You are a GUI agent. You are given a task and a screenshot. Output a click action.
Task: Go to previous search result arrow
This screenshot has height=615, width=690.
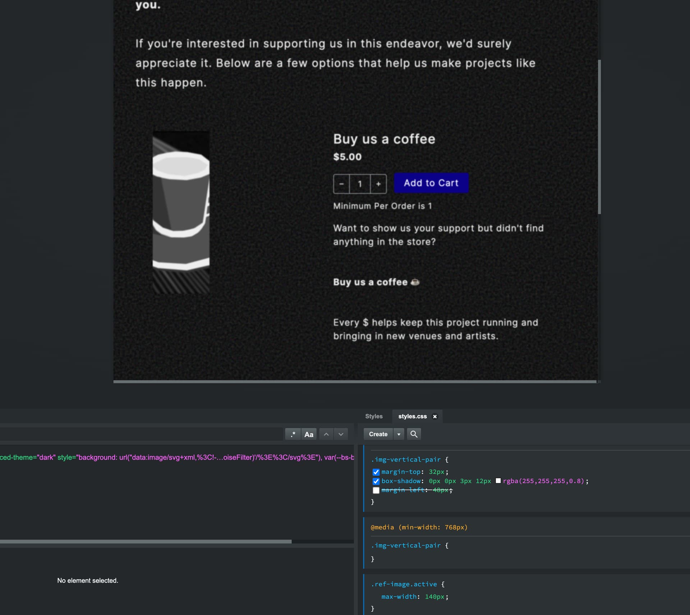pyautogui.click(x=326, y=434)
